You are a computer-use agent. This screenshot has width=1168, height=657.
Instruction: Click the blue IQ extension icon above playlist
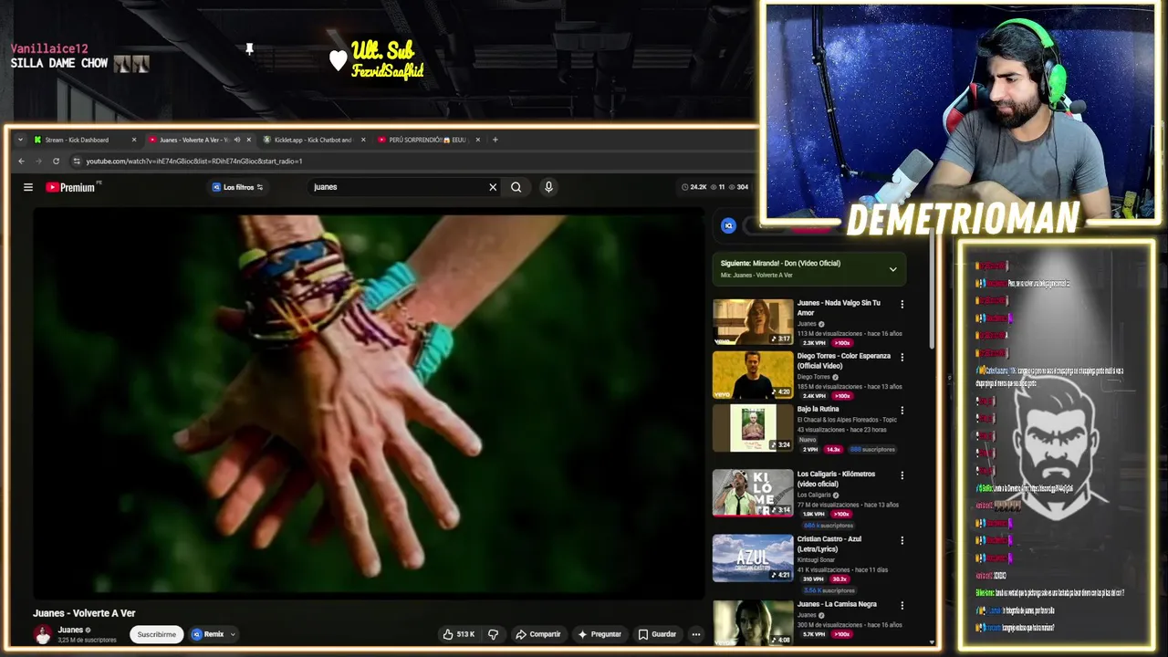click(x=728, y=225)
